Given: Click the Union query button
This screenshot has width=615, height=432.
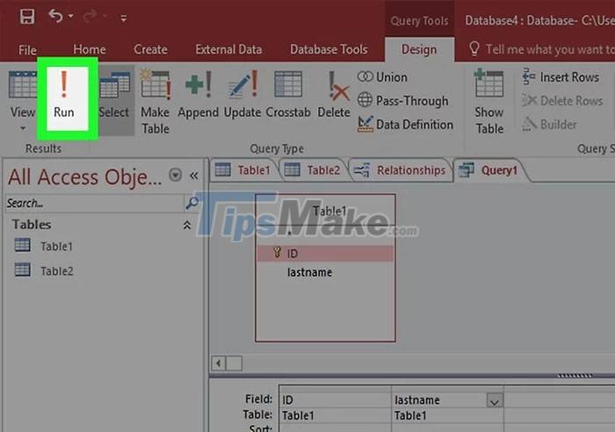Looking at the screenshot, I should pos(382,77).
